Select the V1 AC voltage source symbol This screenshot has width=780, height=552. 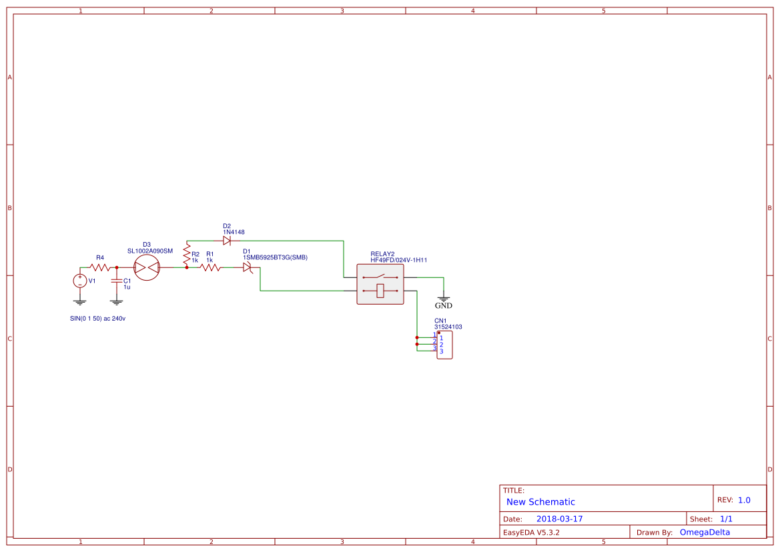point(79,281)
